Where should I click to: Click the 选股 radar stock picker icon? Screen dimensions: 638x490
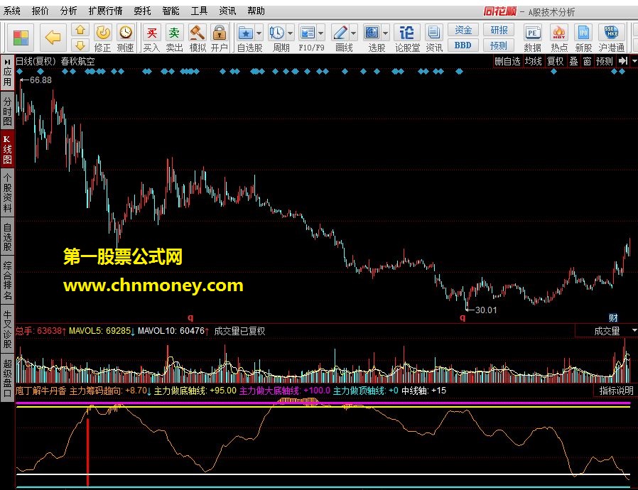[372, 33]
